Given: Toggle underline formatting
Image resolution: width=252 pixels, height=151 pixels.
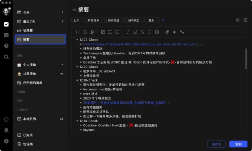Looking at the screenshot, I should click(x=135, y=32).
